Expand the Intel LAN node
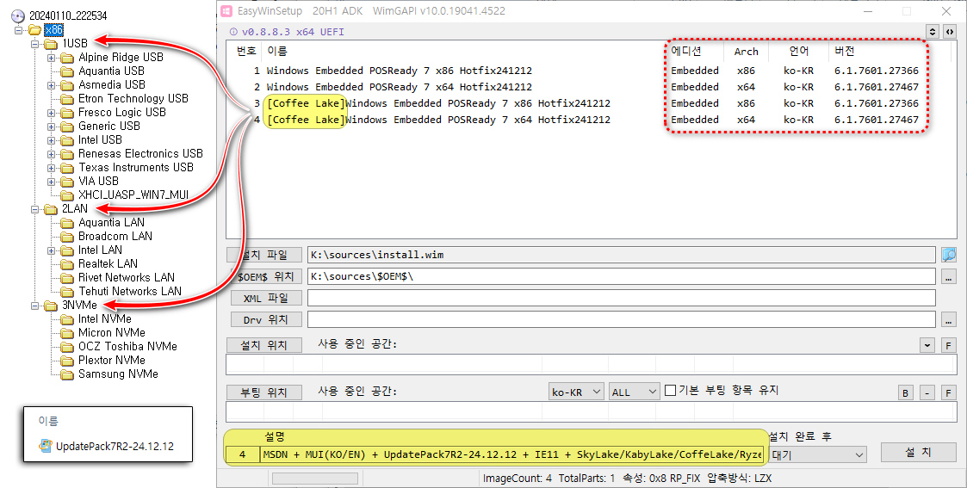This screenshot has width=967, height=488. (52, 250)
